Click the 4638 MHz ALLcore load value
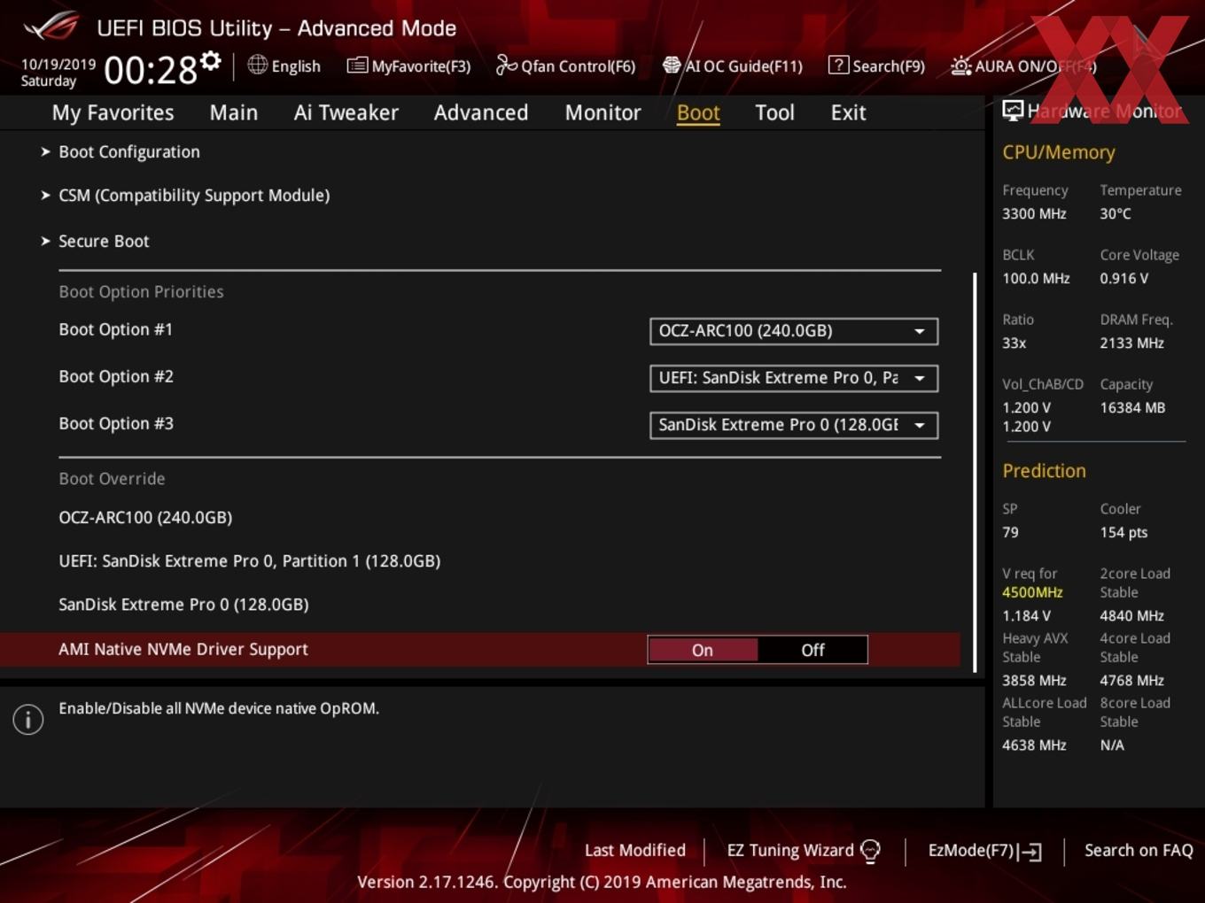This screenshot has height=903, width=1205. pyautogui.click(x=1034, y=745)
